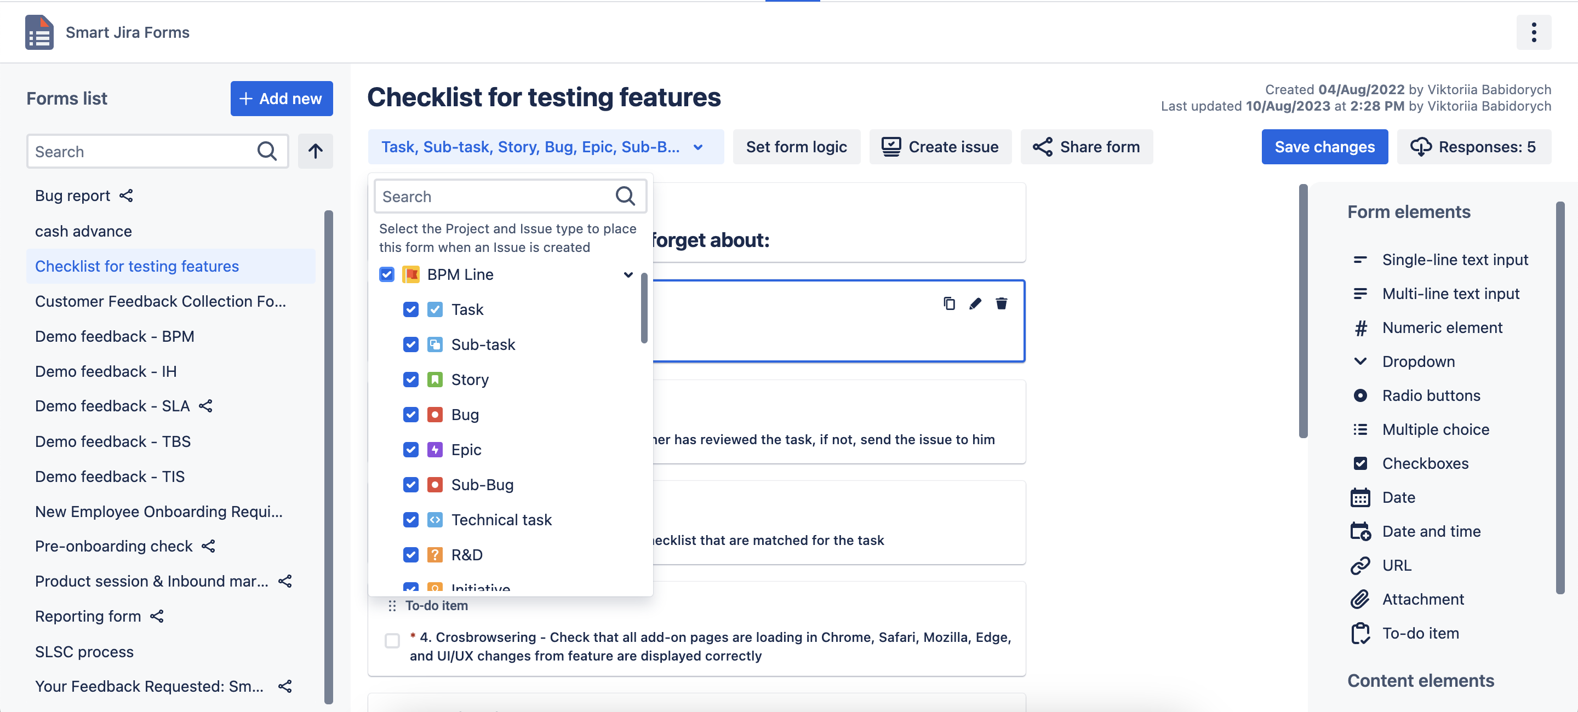This screenshot has height=712, width=1578.
Task: Uncheck the BPM Line project checkbox
Action: click(386, 274)
